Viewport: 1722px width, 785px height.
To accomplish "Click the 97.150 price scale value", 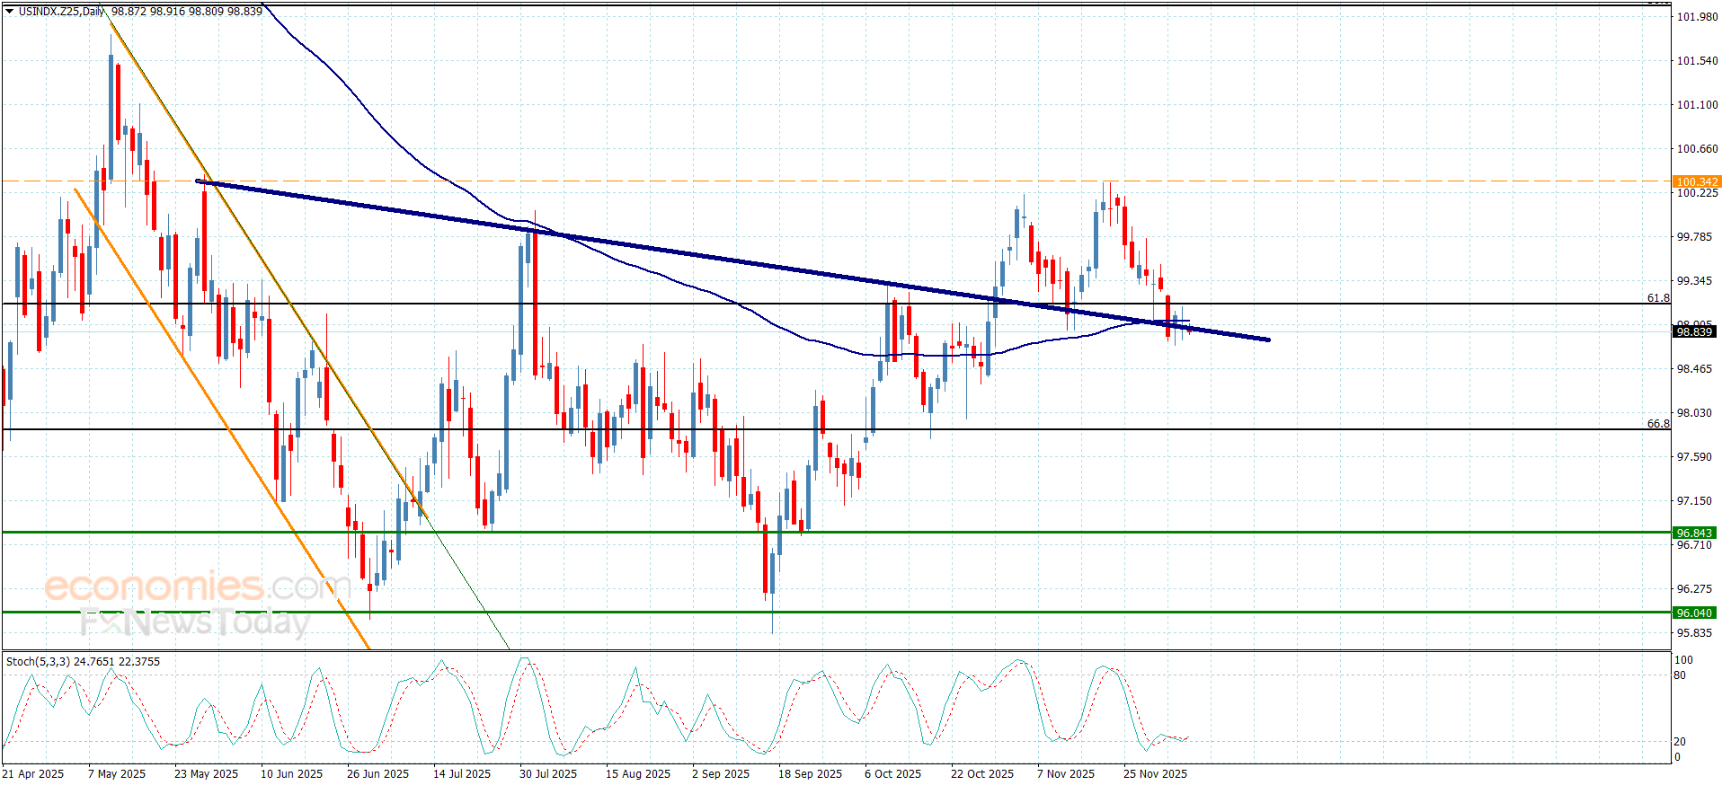I will tap(1694, 501).
